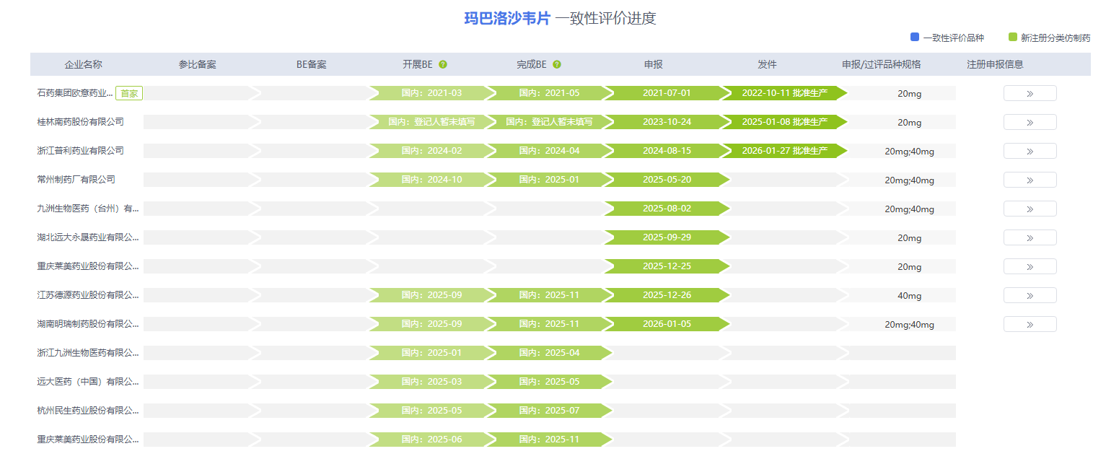Click the 申报 column header
1106x459 pixels.
click(654, 64)
